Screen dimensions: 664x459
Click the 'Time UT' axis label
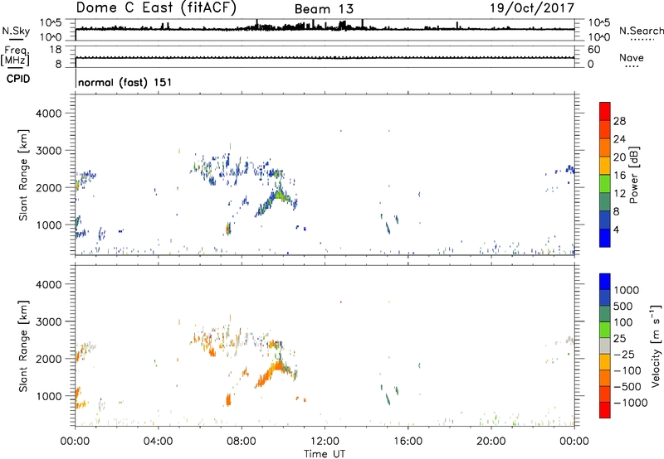click(325, 453)
